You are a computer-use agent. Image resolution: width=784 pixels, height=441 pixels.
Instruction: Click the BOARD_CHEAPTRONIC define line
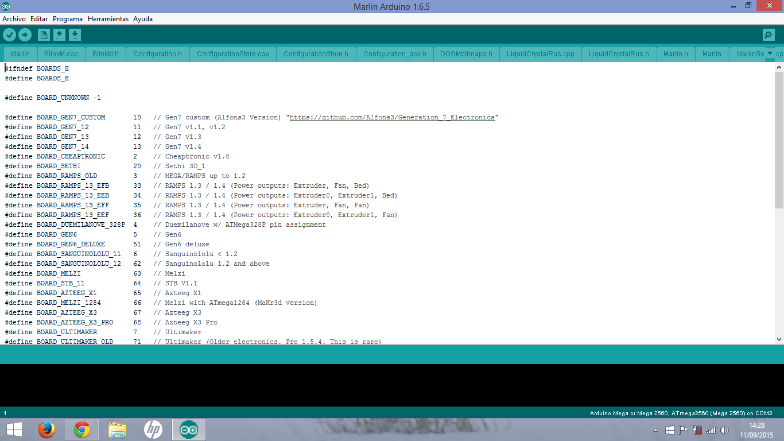point(117,156)
